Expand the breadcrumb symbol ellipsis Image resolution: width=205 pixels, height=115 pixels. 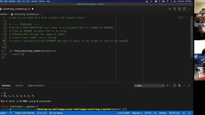pos(42,14)
